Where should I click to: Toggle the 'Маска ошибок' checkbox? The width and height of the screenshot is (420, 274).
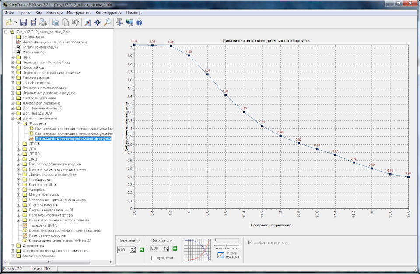(x=19, y=52)
